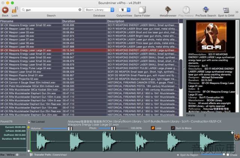Click small artwork icon beside waveform

pos(237,137)
